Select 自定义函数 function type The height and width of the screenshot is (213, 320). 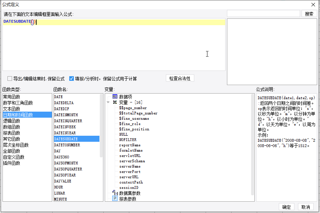(x=27, y=157)
